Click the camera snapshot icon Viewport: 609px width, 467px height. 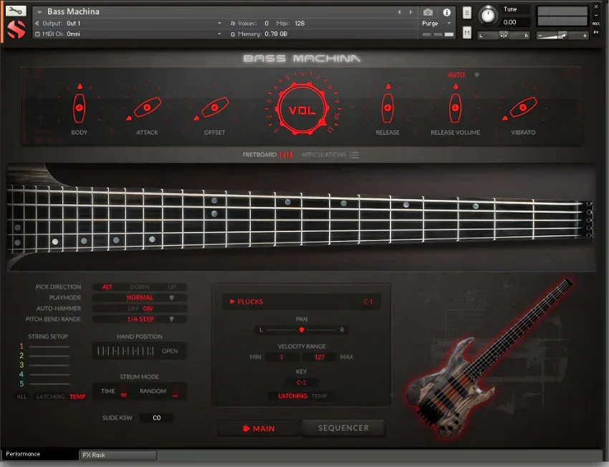[428, 11]
